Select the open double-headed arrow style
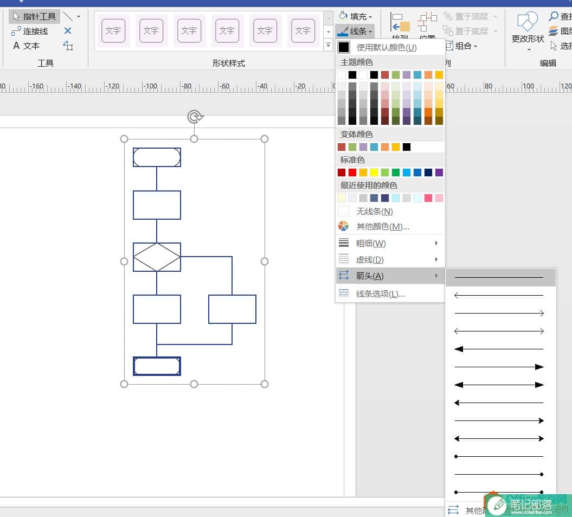The width and height of the screenshot is (572, 517). [x=500, y=331]
